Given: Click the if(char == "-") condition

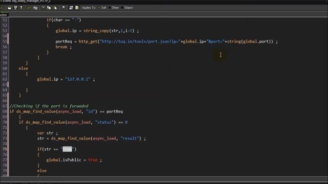Looking at the screenshot, I should 64,20.
